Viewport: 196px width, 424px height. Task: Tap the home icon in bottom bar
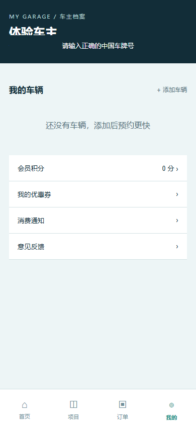pyautogui.click(x=24, y=405)
